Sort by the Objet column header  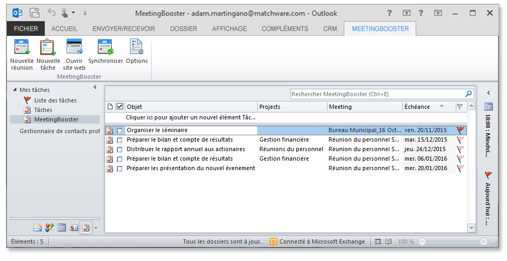pos(191,107)
